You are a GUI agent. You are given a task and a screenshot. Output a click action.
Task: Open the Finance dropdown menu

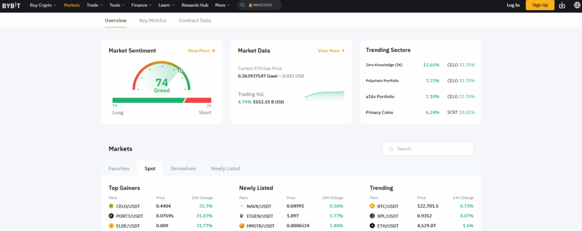[142, 5]
